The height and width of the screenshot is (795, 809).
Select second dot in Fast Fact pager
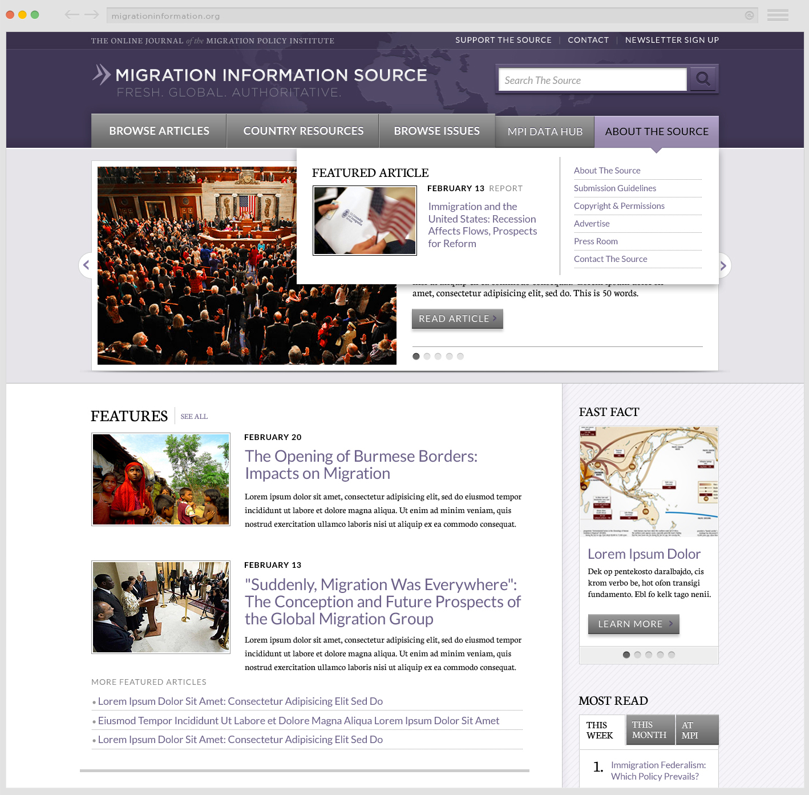click(637, 655)
